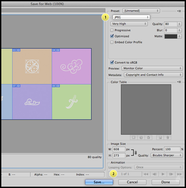Viewport: 186px width, 188px height.
Task: Open the Color Table panel menu icon
Action: click(x=179, y=82)
